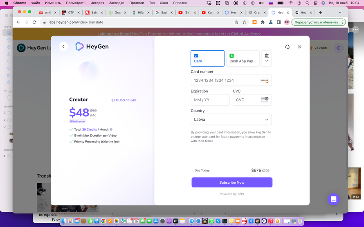
Task: Open the Справка menu
Action: click(x=180, y=3)
